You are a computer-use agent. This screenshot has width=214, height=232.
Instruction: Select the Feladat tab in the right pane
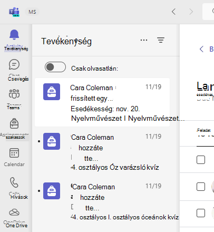pyautogui.click(x=204, y=130)
